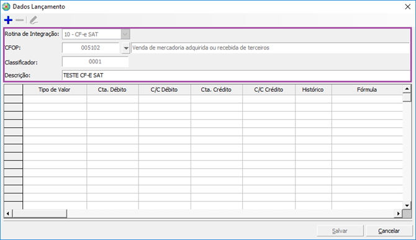Click the Cta. Crédito column header
The height and width of the screenshot is (240, 416).
[x=217, y=89]
